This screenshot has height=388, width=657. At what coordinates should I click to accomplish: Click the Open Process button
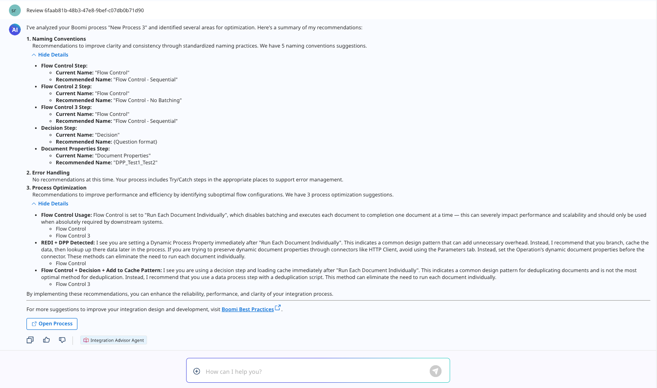click(x=52, y=324)
